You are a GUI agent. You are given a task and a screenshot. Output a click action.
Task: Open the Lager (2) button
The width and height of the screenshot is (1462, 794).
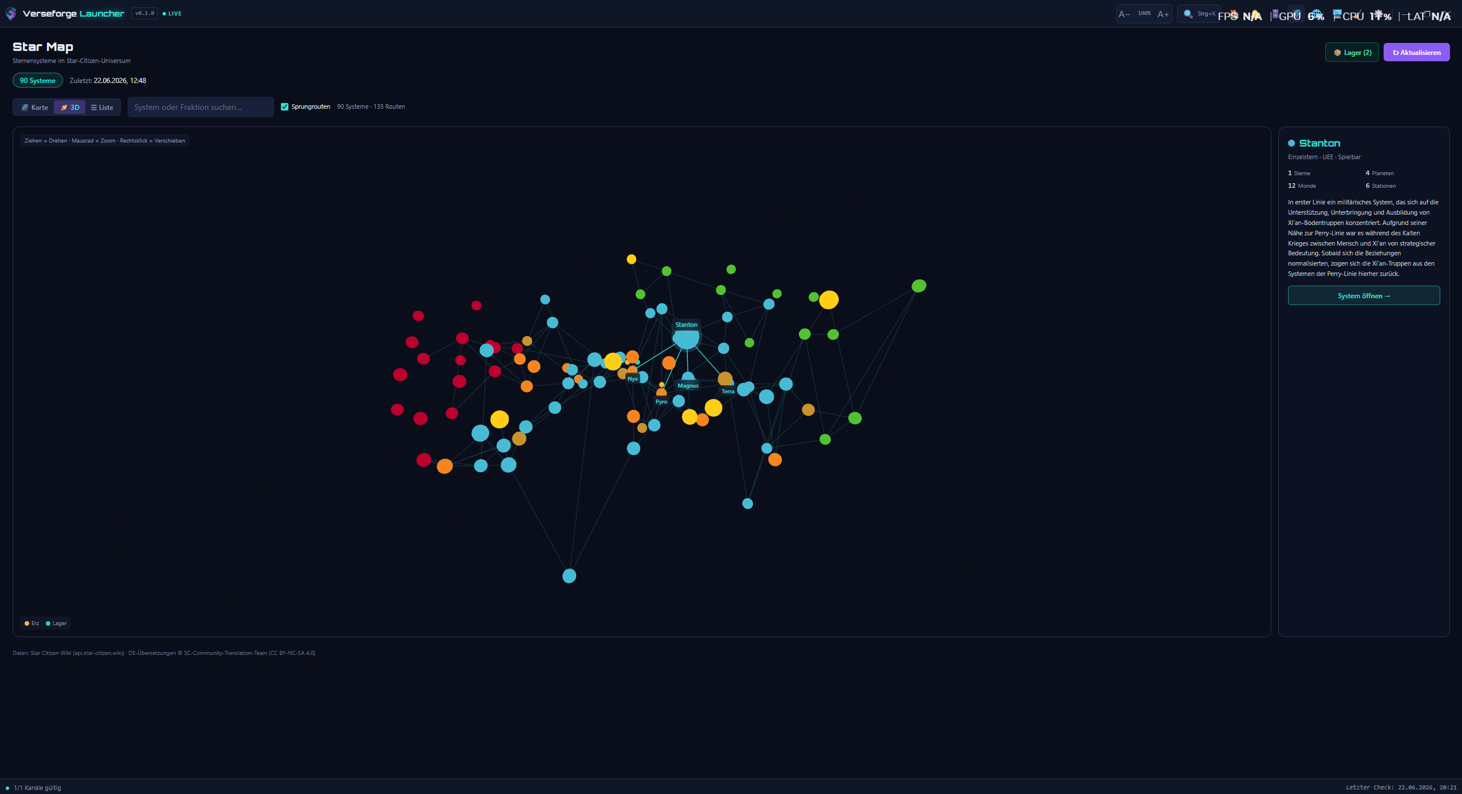(x=1352, y=52)
